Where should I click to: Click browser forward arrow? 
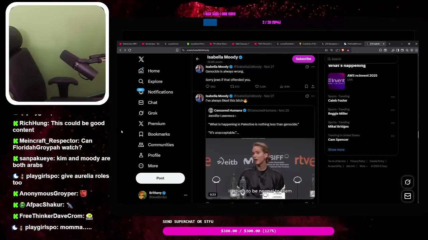point(125,50)
